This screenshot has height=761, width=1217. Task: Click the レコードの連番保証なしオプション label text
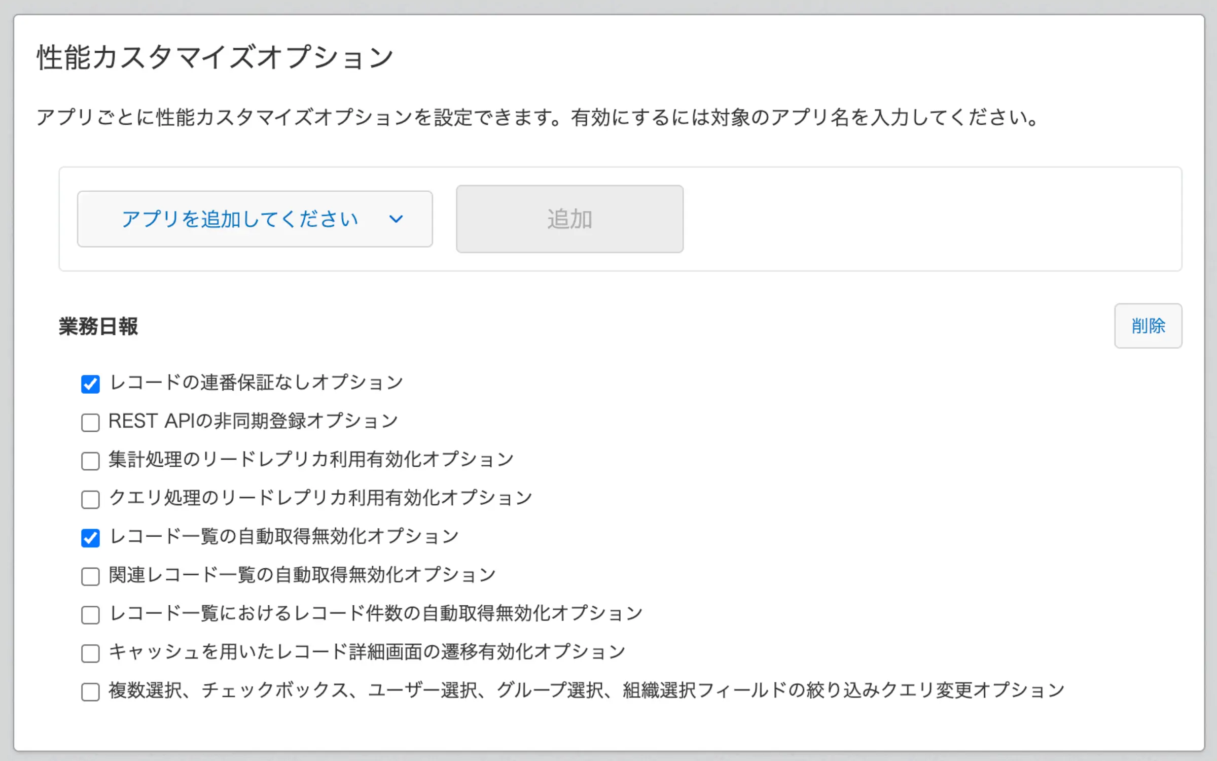[256, 383]
